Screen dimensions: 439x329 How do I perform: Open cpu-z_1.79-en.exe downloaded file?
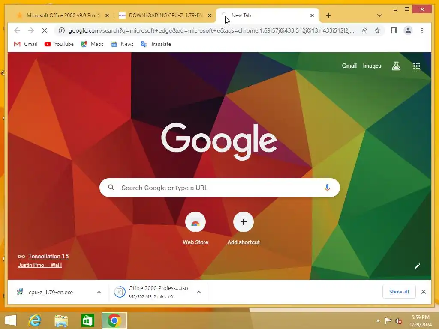(x=51, y=292)
